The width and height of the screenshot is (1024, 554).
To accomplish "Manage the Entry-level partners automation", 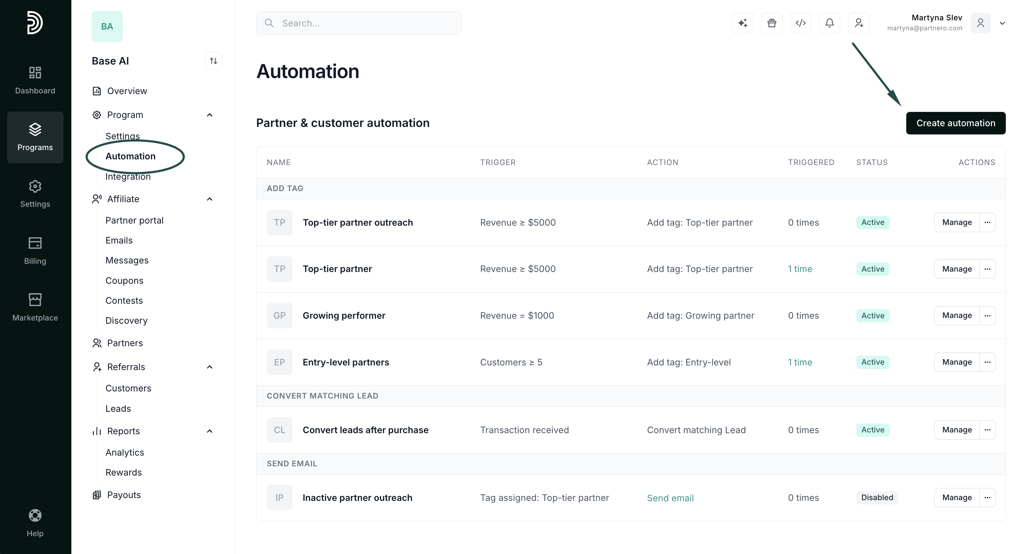I will coord(957,362).
